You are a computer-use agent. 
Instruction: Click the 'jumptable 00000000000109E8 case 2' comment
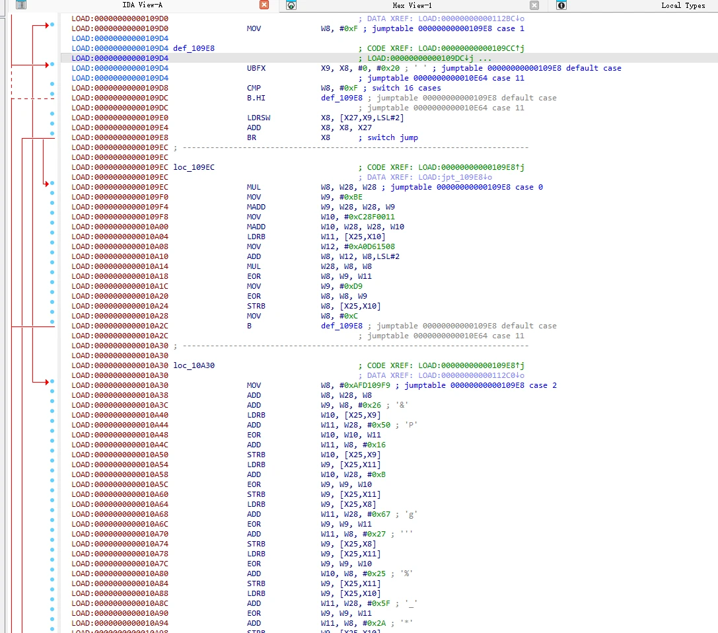tap(480, 386)
